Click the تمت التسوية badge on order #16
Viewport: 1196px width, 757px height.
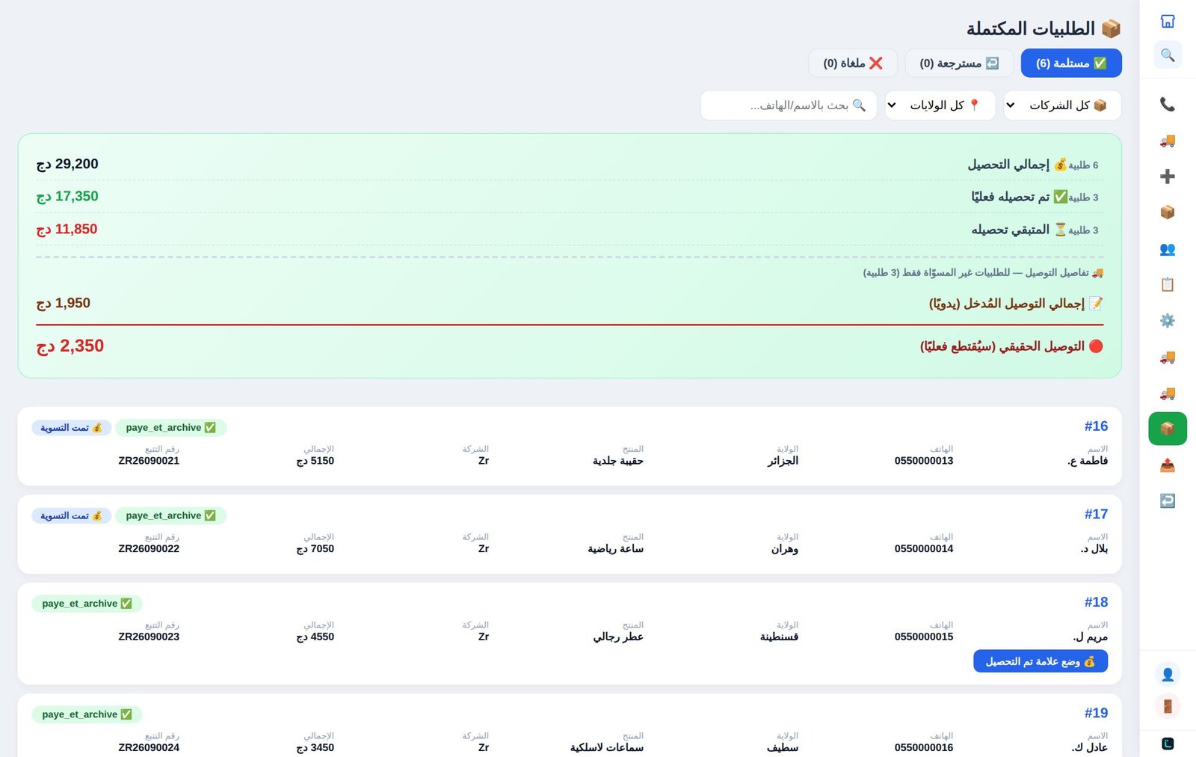[72, 428]
